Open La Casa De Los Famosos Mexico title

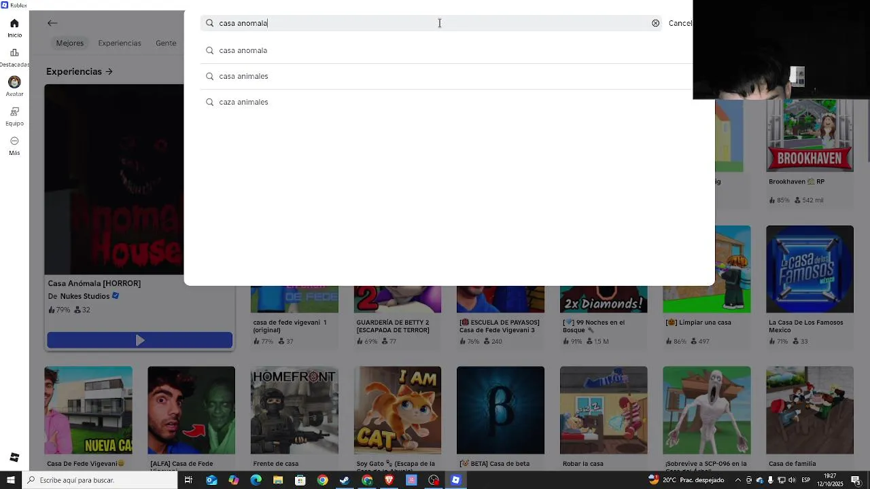(806, 326)
